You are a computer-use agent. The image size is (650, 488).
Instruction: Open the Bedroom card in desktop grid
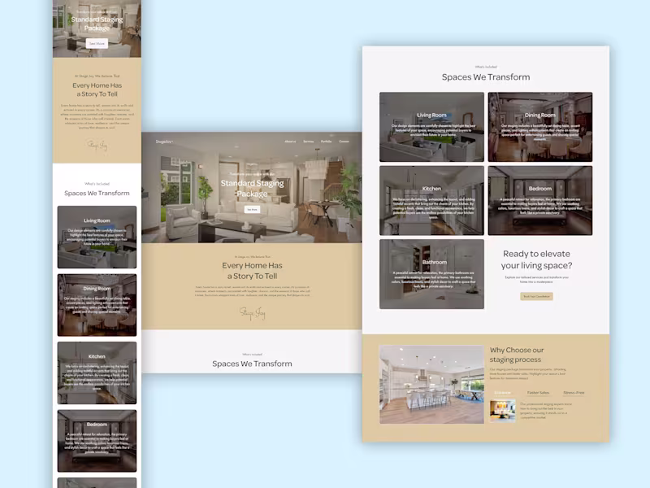coord(540,200)
